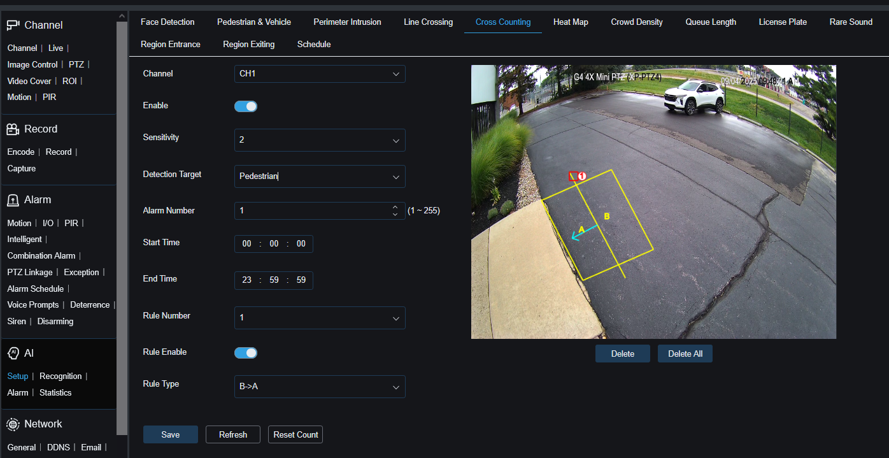Open the Rule Number dropdown
This screenshot has width=889, height=458.
[x=320, y=318]
